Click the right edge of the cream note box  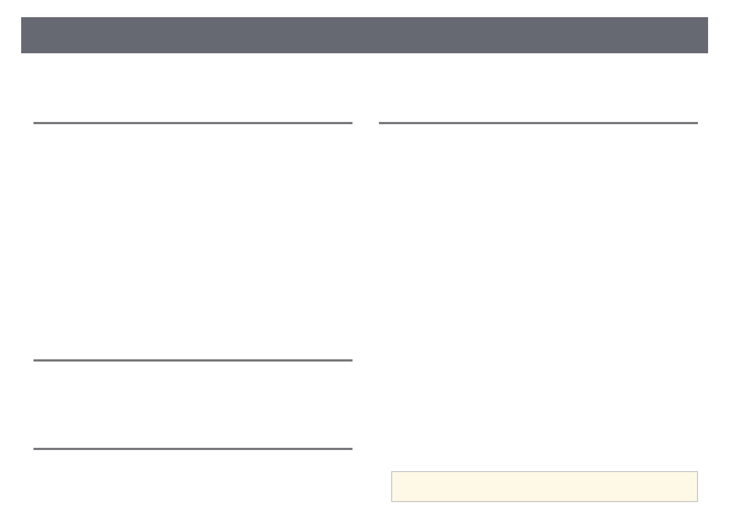tap(697, 487)
